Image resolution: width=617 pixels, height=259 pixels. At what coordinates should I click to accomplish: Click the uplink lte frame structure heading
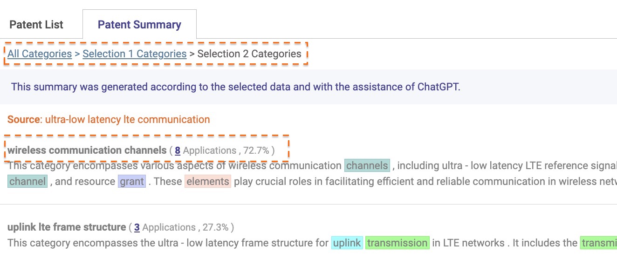67,227
